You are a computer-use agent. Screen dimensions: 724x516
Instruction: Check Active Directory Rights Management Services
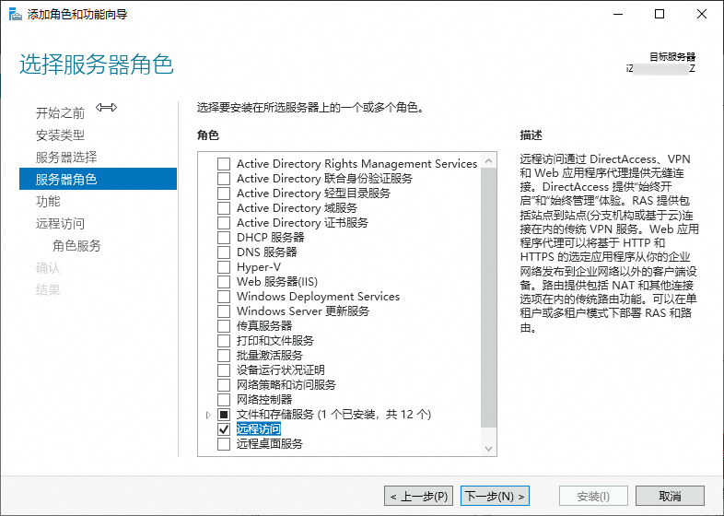pyautogui.click(x=224, y=163)
